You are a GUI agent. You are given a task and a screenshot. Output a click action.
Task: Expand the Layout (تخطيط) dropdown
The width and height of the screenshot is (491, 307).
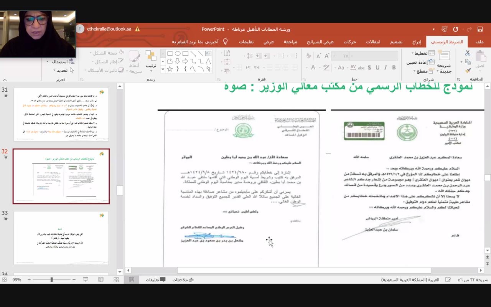(423, 53)
